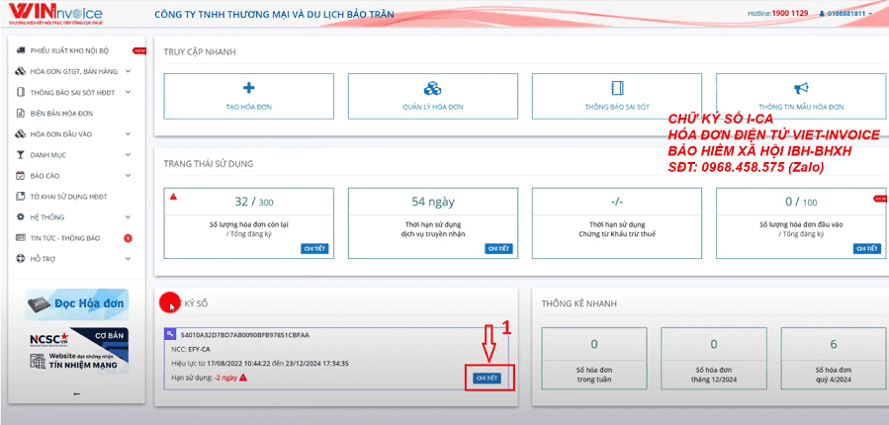Click the document icon beside Biên bản hóa đơn

click(x=21, y=114)
